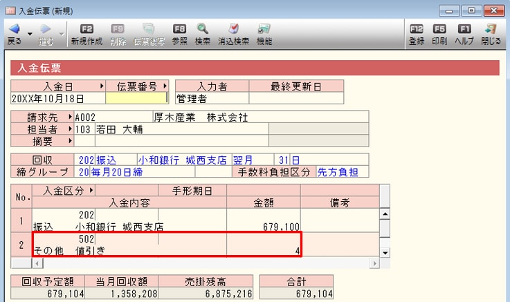Click the yellow 伝票番号 input field
510x302 pixels.
tap(136, 98)
